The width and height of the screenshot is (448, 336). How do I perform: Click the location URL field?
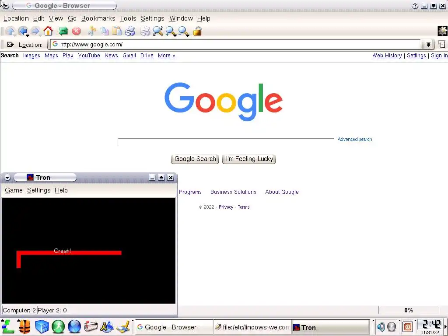[x=236, y=44]
